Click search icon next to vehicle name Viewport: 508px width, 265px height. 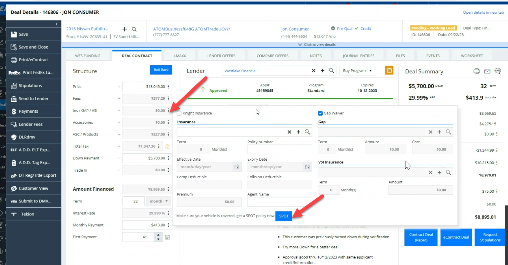pos(134,29)
